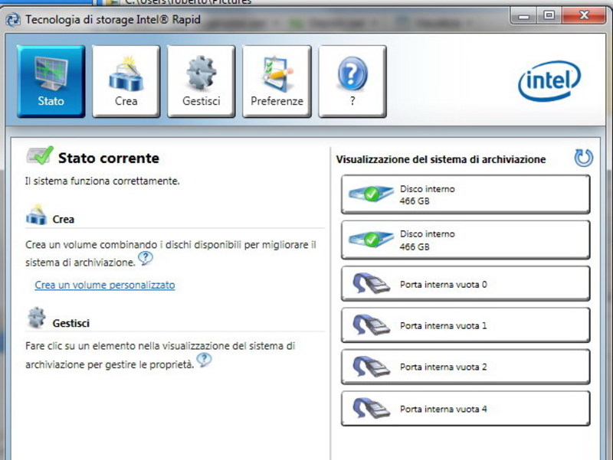This screenshot has height=460, width=613.
Task: Select Porta interna vuota 2
Action: [x=465, y=367]
